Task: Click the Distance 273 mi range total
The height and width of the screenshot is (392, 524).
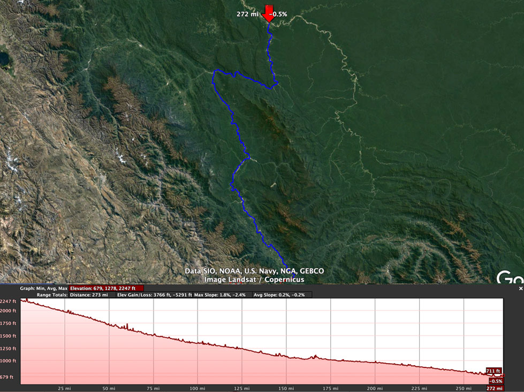Action: click(88, 295)
